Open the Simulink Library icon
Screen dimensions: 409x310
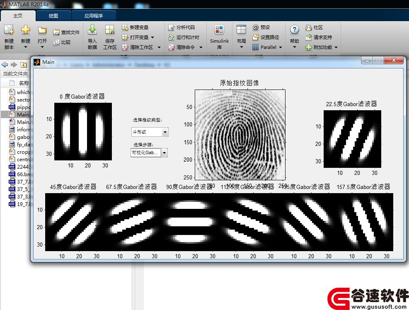coord(219,29)
